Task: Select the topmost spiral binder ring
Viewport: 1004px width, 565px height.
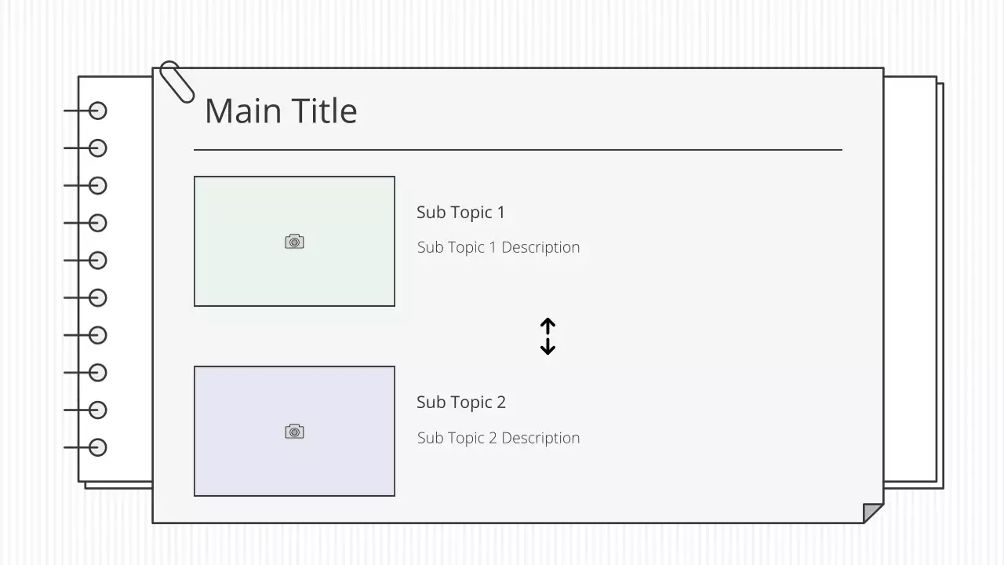Action: pos(97,111)
